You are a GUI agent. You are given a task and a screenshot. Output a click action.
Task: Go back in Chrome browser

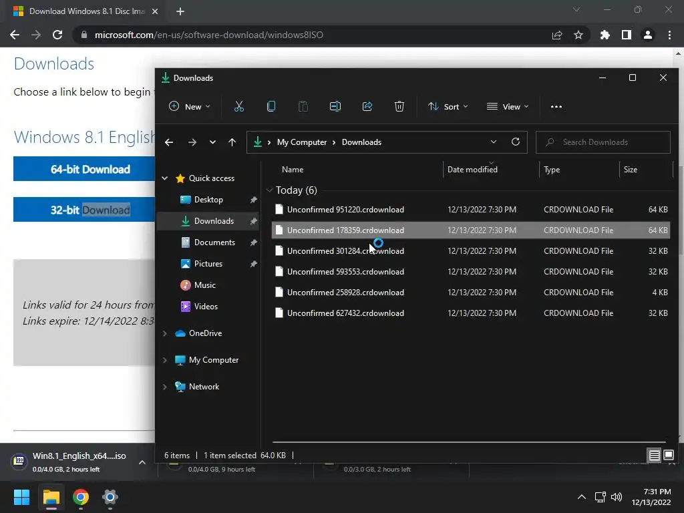click(x=15, y=35)
